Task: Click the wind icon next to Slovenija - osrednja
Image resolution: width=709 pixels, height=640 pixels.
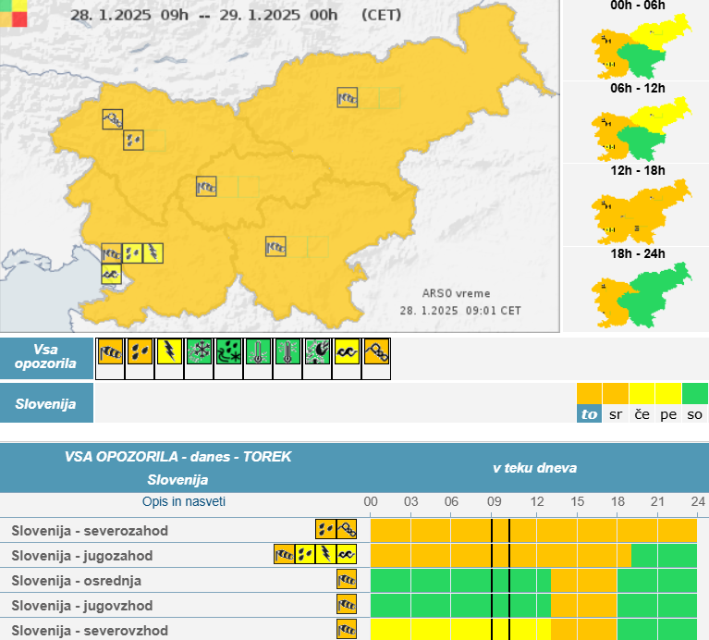Action: click(347, 581)
